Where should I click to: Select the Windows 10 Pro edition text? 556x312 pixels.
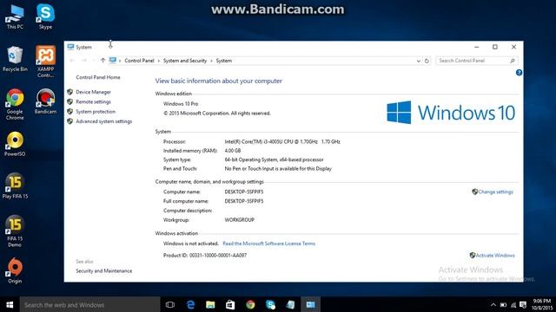181,104
